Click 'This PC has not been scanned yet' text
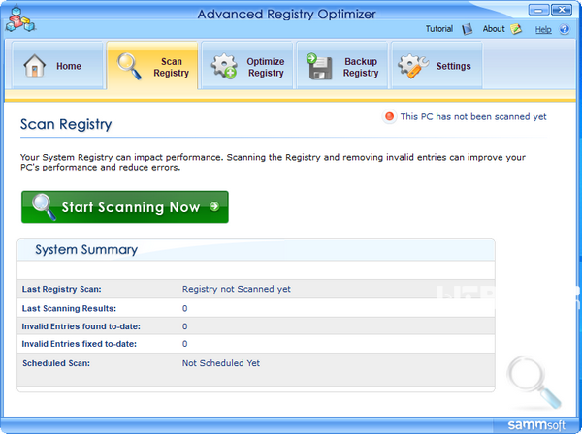The width and height of the screenshot is (582, 434). [x=473, y=117]
